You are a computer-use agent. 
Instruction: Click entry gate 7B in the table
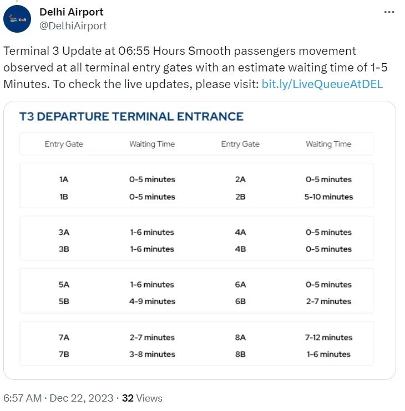tap(64, 354)
